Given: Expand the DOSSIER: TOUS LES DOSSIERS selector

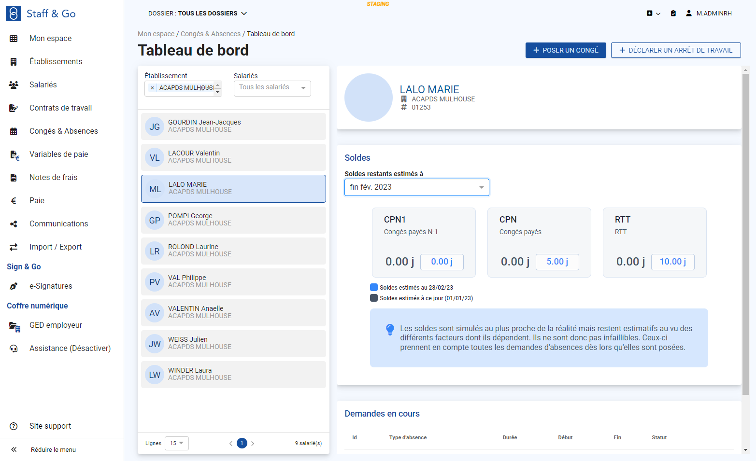Looking at the screenshot, I should (198, 14).
